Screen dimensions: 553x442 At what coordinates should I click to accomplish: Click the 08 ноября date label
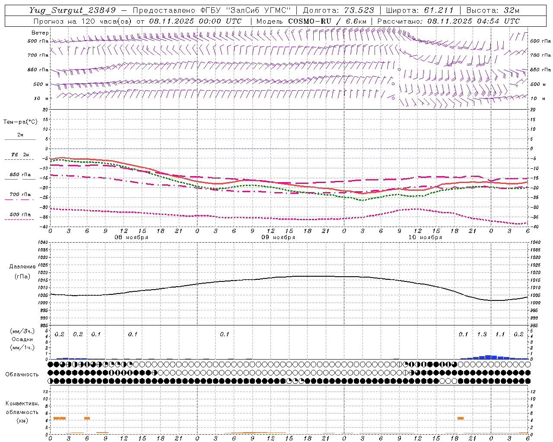click(131, 237)
